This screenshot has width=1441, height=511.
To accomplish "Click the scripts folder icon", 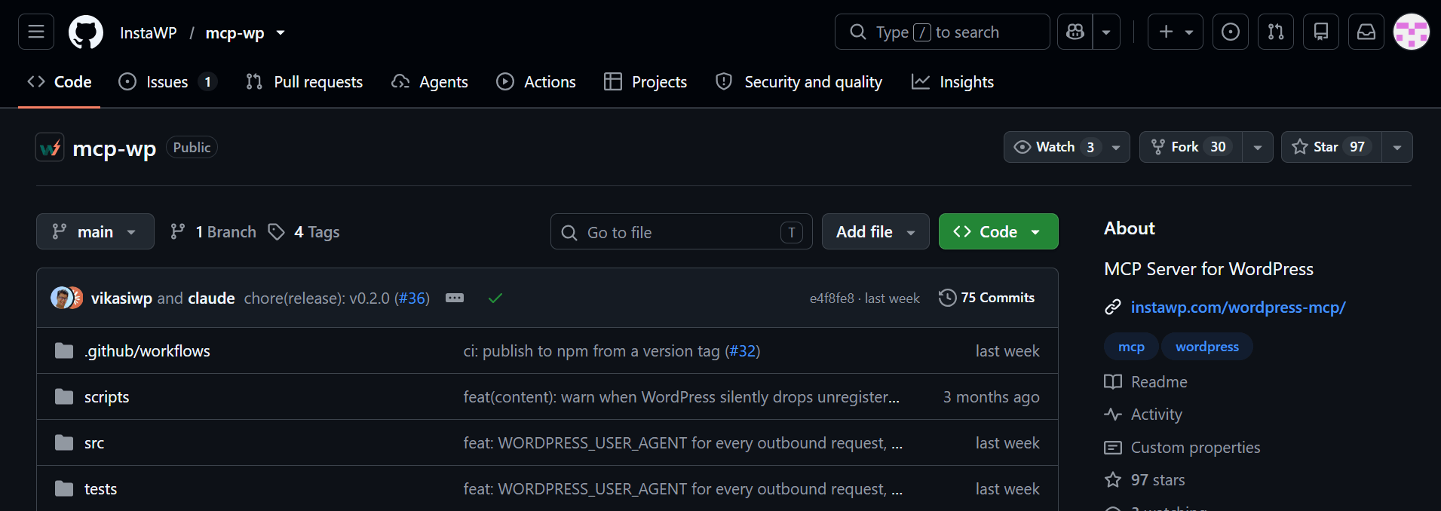I will [64, 397].
